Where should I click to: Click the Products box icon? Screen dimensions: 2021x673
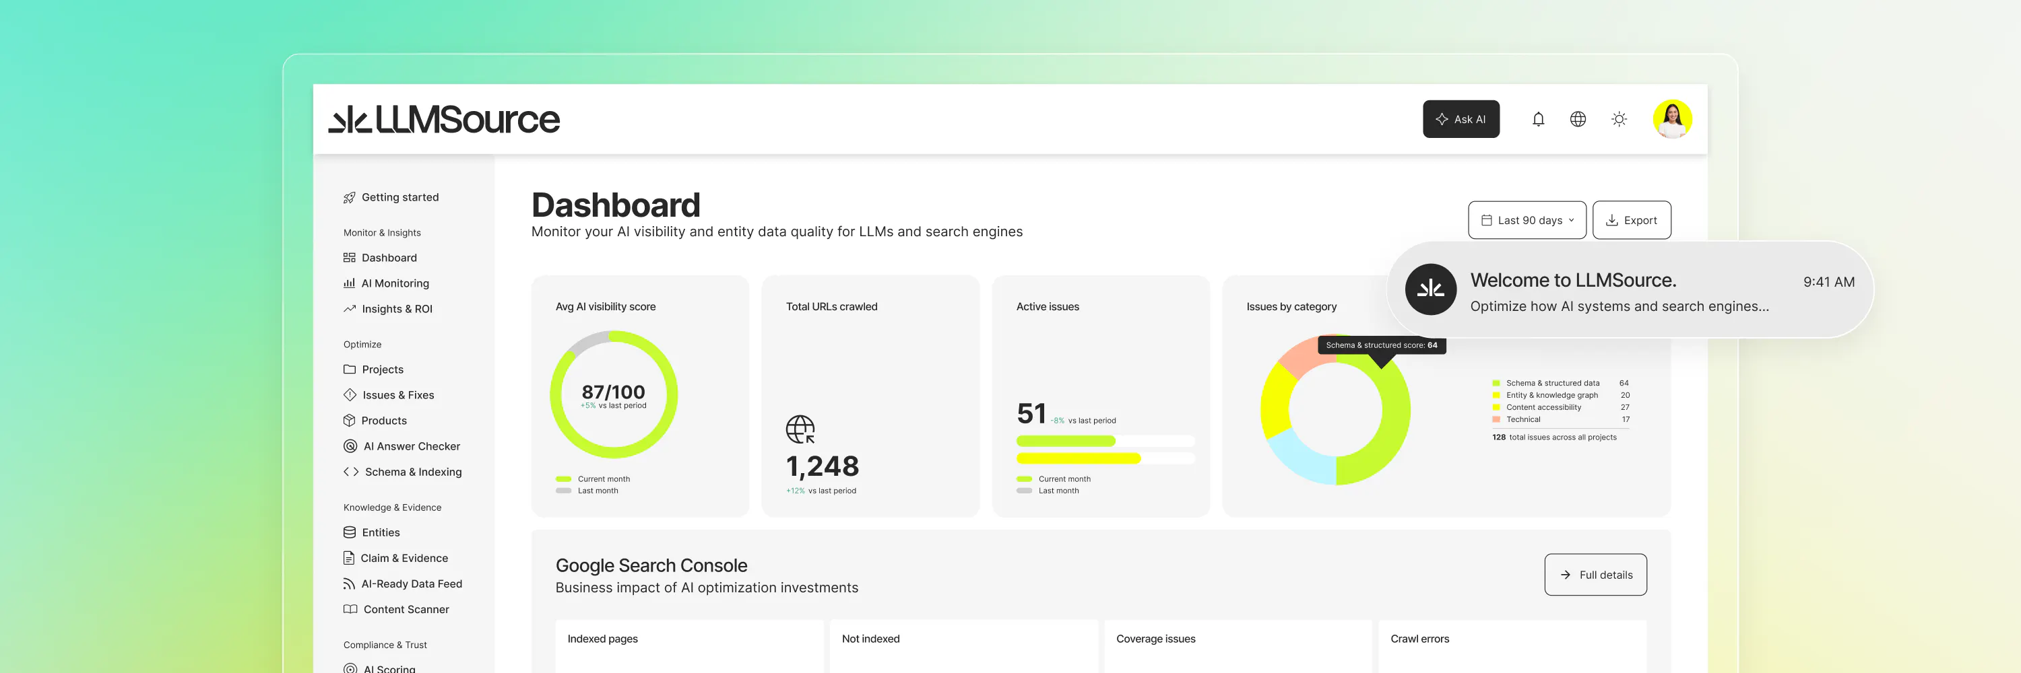pyautogui.click(x=349, y=421)
